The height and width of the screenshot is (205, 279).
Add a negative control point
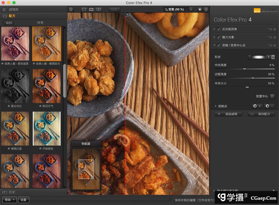(x=269, y=106)
